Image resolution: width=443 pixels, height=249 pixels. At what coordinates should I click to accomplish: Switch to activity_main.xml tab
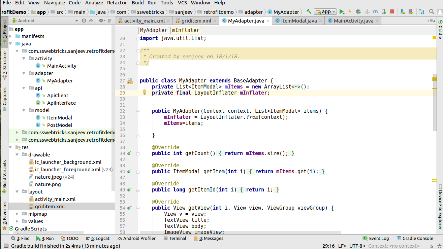tap(144, 21)
